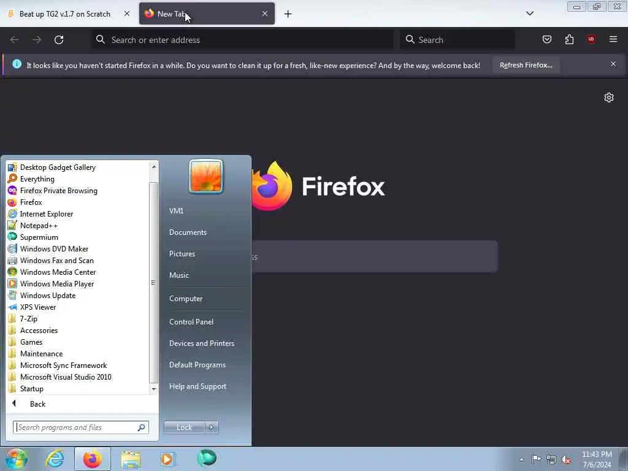Open Documents from the Start menu

[188, 232]
